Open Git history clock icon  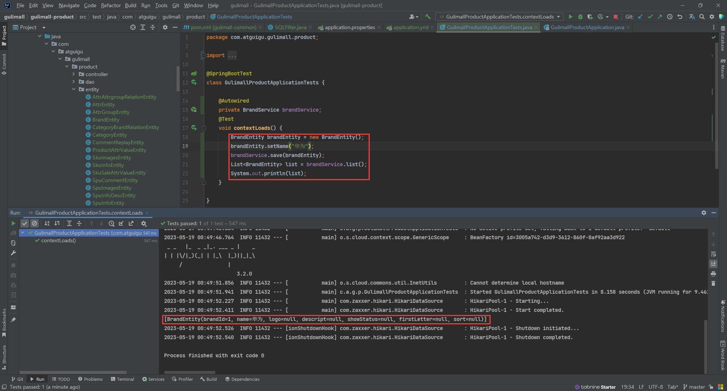click(x=670, y=17)
